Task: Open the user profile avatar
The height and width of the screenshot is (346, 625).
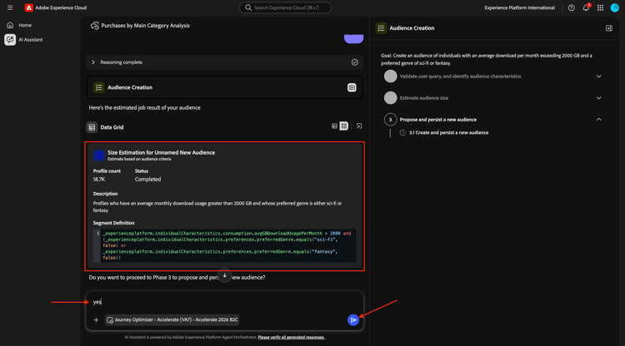Action: click(x=615, y=7)
